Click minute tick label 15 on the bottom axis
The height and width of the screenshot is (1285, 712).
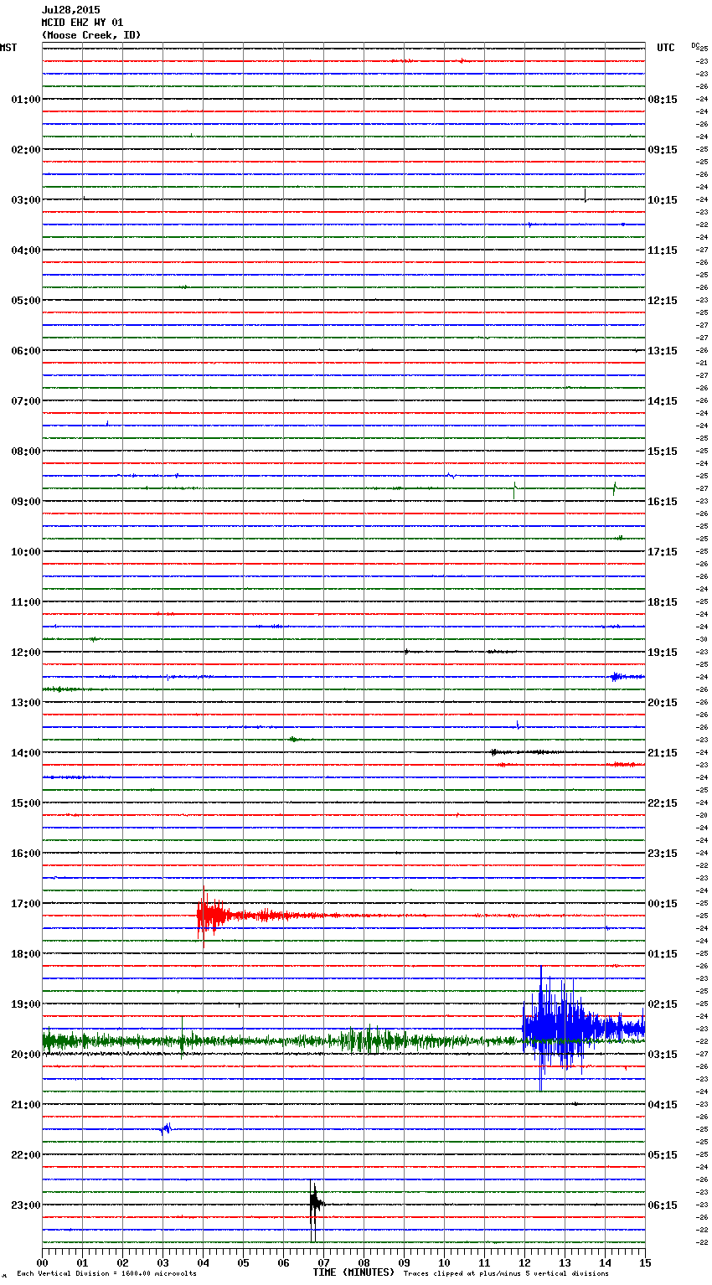pos(645,1262)
